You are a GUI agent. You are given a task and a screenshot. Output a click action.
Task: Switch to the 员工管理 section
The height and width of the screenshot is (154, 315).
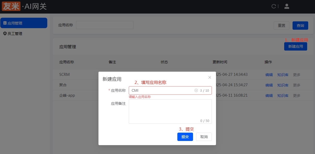click(14, 33)
